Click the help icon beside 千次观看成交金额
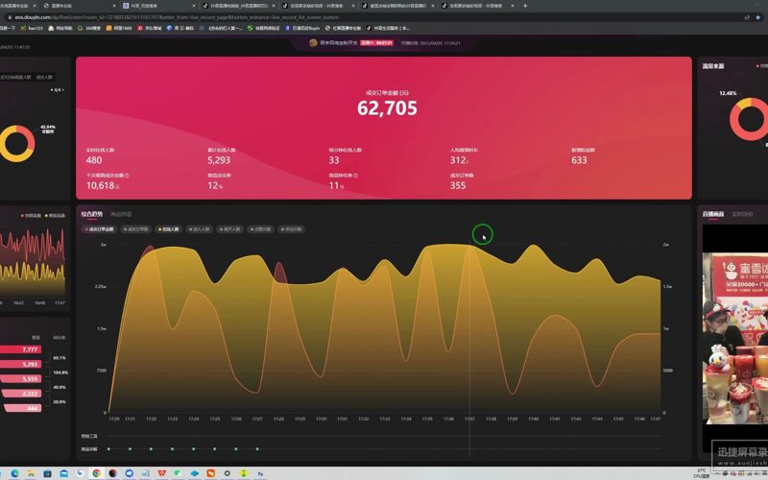The height and width of the screenshot is (480, 768). [127, 176]
